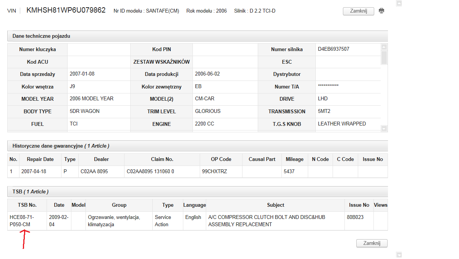The image size is (459, 259).
Task: Click the OP code 99CHXTRZ
Action: 214,171
